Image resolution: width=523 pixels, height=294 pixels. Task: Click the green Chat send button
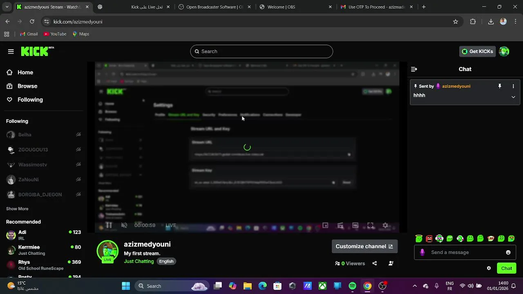coord(507,268)
